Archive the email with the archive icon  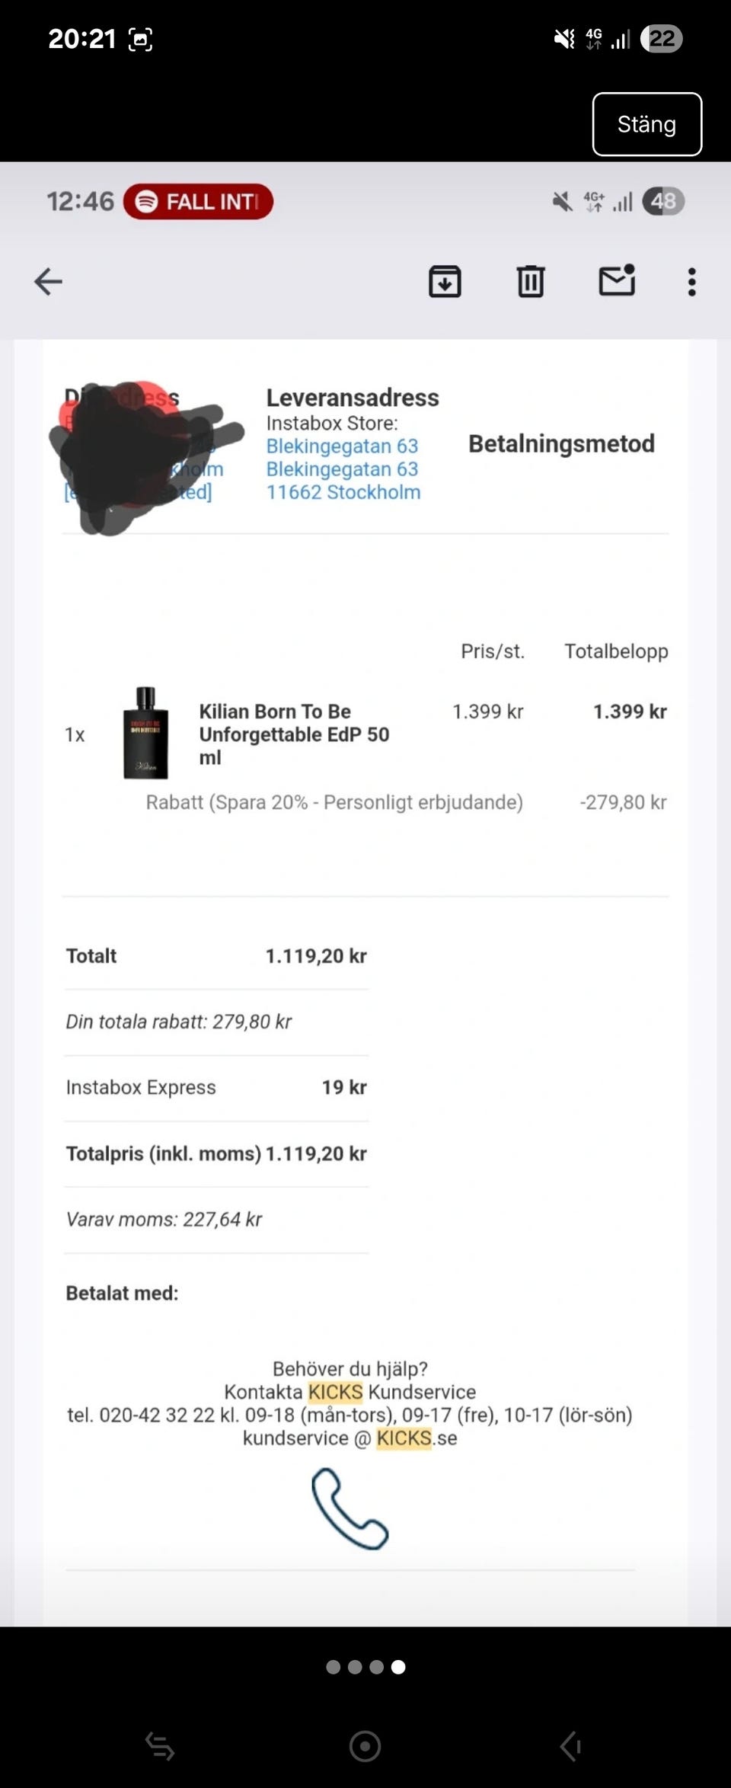(x=445, y=281)
